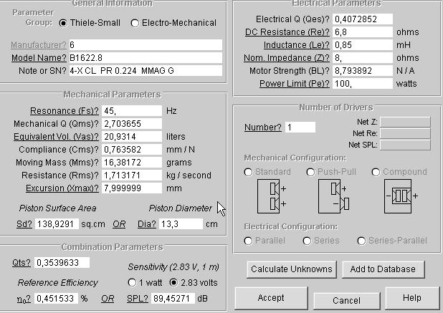Open the DC Resistance (Re) label link
Image resolution: width=443 pixels, height=313 pixels.
(x=287, y=32)
